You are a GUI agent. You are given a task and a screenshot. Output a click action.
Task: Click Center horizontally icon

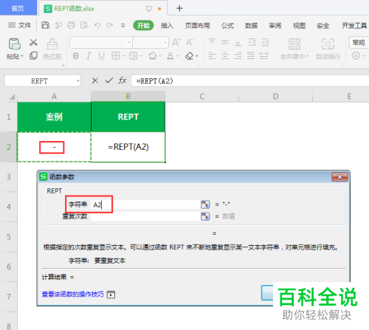225,56
